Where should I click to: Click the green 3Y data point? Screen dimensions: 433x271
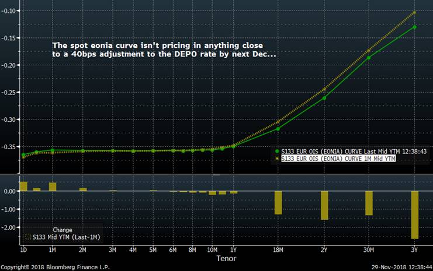(414, 27)
